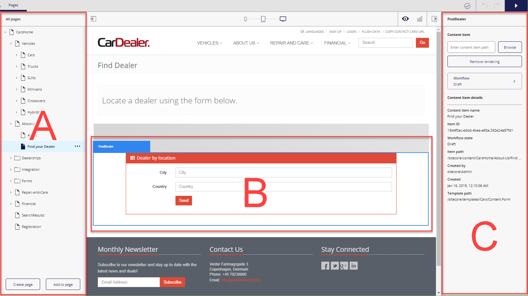This screenshot has height=296, width=528.
Task: Expand the SUVs tree node
Action: click(17, 78)
